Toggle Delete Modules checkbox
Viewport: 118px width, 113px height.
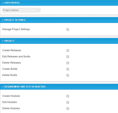point(68,109)
